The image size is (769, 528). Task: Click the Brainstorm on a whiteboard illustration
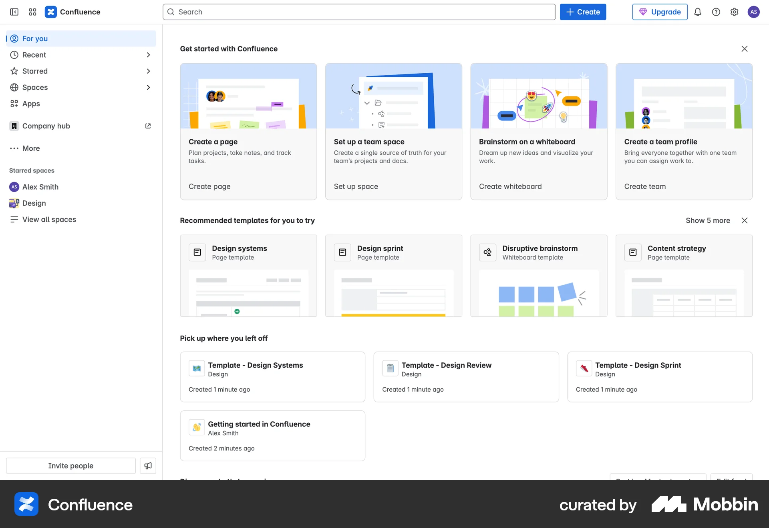pos(539,96)
